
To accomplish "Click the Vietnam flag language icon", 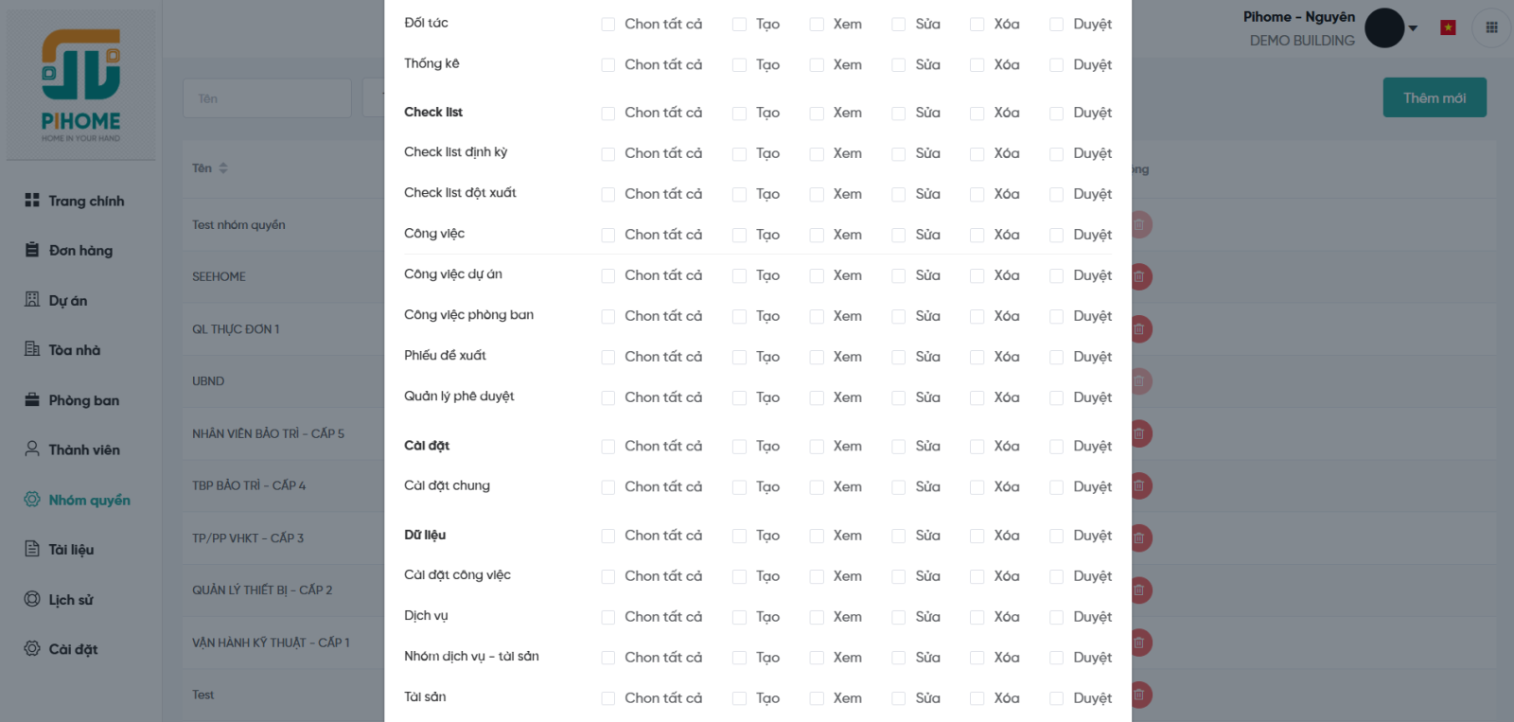I will click(1448, 27).
